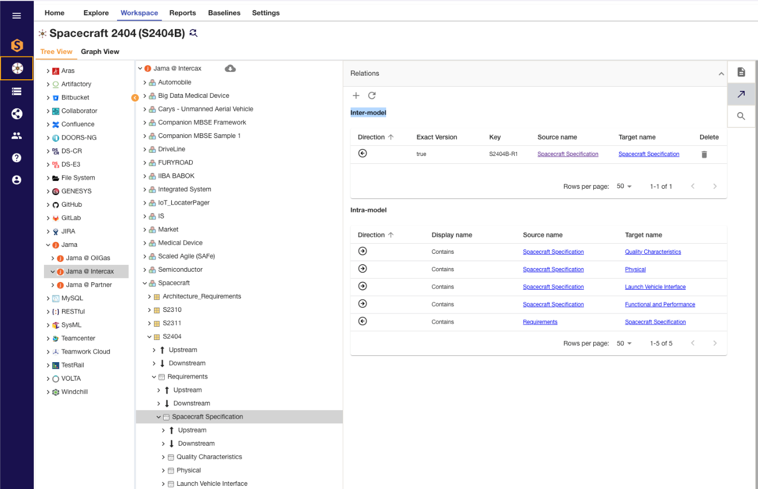This screenshot has width=758, height=489.
Task: Switch to Graph View tab
Action: pyautogui.click(x=100, y=51)
